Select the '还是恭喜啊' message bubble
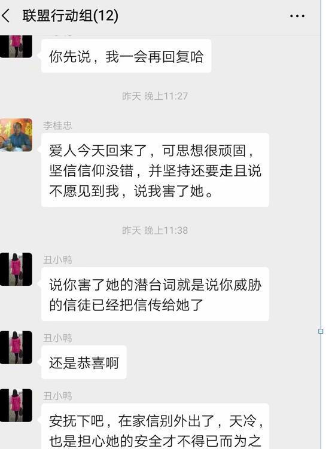Screen dimensions: 335x449 (84, 362)
